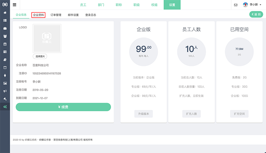Image resolution: width=266 pixels, height=153 pixels.
Task: Open the columns icon in sidebar
Action: [x=5, y=68]
